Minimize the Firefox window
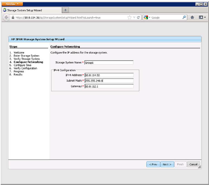The width and height of the screenshot is (209, 185). [197, 4]
